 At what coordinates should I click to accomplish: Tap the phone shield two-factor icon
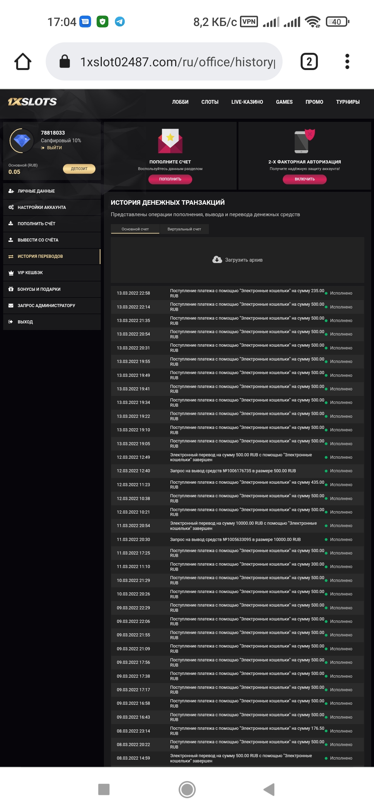click(304, 141)
